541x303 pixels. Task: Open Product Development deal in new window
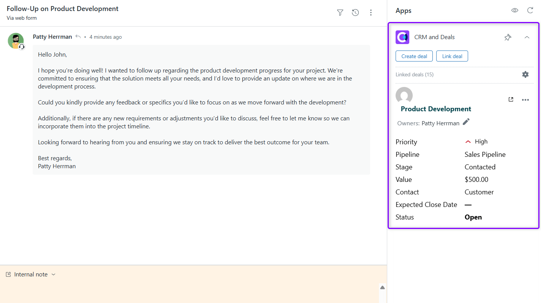[511, 99]
